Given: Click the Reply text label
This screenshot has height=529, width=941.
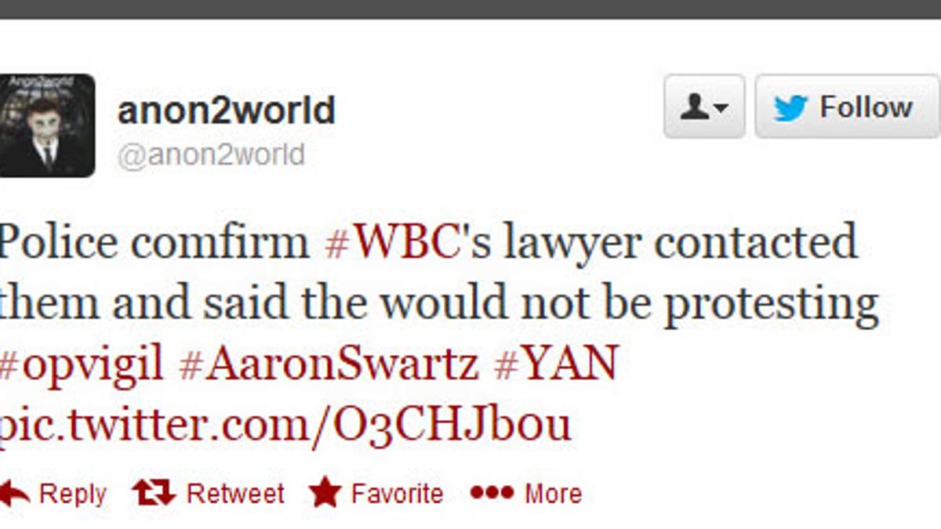Looking at the screenshot, I should click(x=72, y=495).
